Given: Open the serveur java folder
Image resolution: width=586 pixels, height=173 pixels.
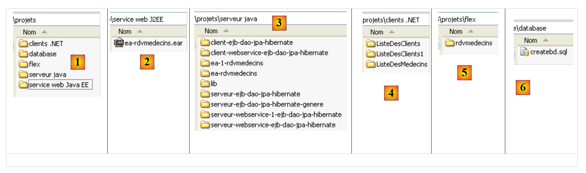Looking at the screenshot, I should [48, 75].
